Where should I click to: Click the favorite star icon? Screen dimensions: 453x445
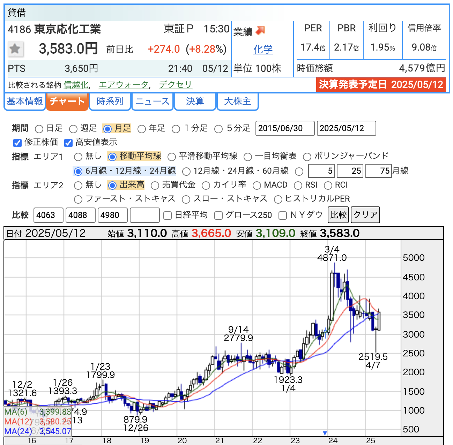point(15,49)
